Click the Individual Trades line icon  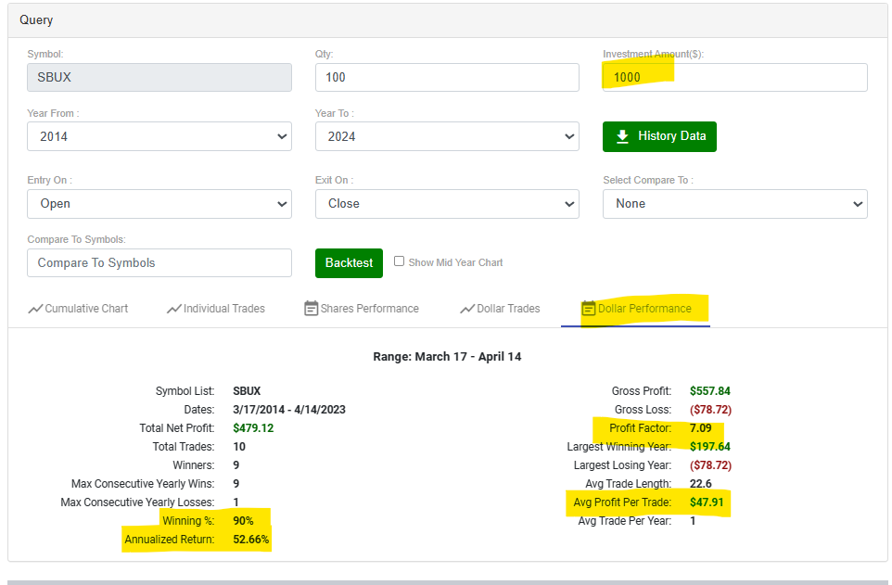[x=174, y=309]
